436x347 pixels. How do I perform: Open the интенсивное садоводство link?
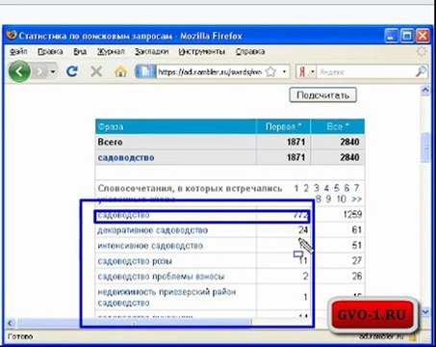[x=150, y=246]
